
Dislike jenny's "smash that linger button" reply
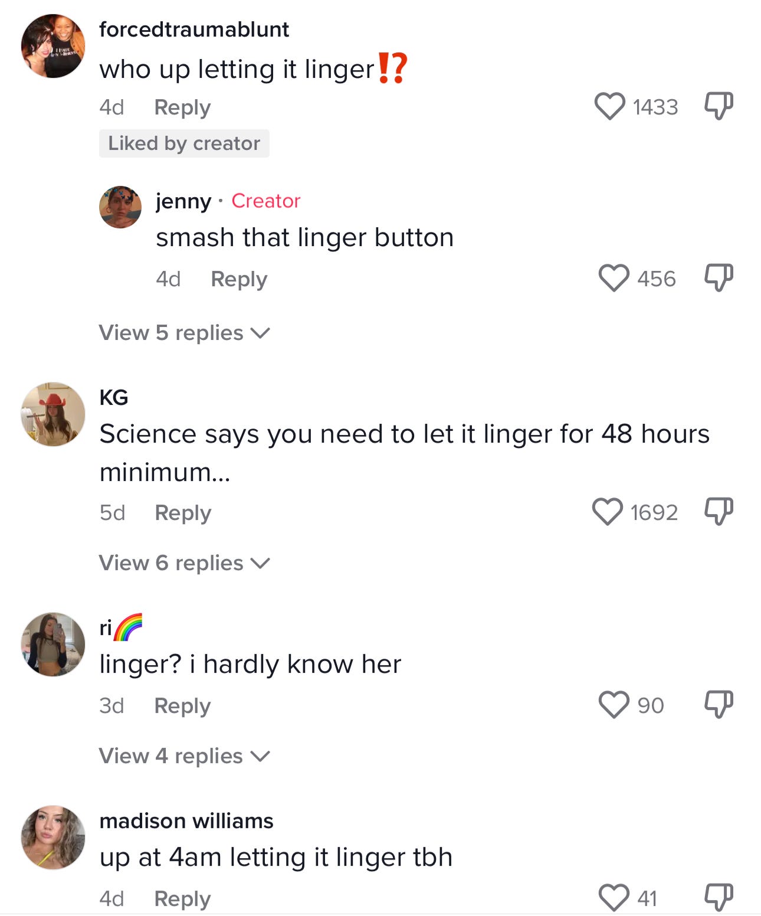(x=717, y=279)
